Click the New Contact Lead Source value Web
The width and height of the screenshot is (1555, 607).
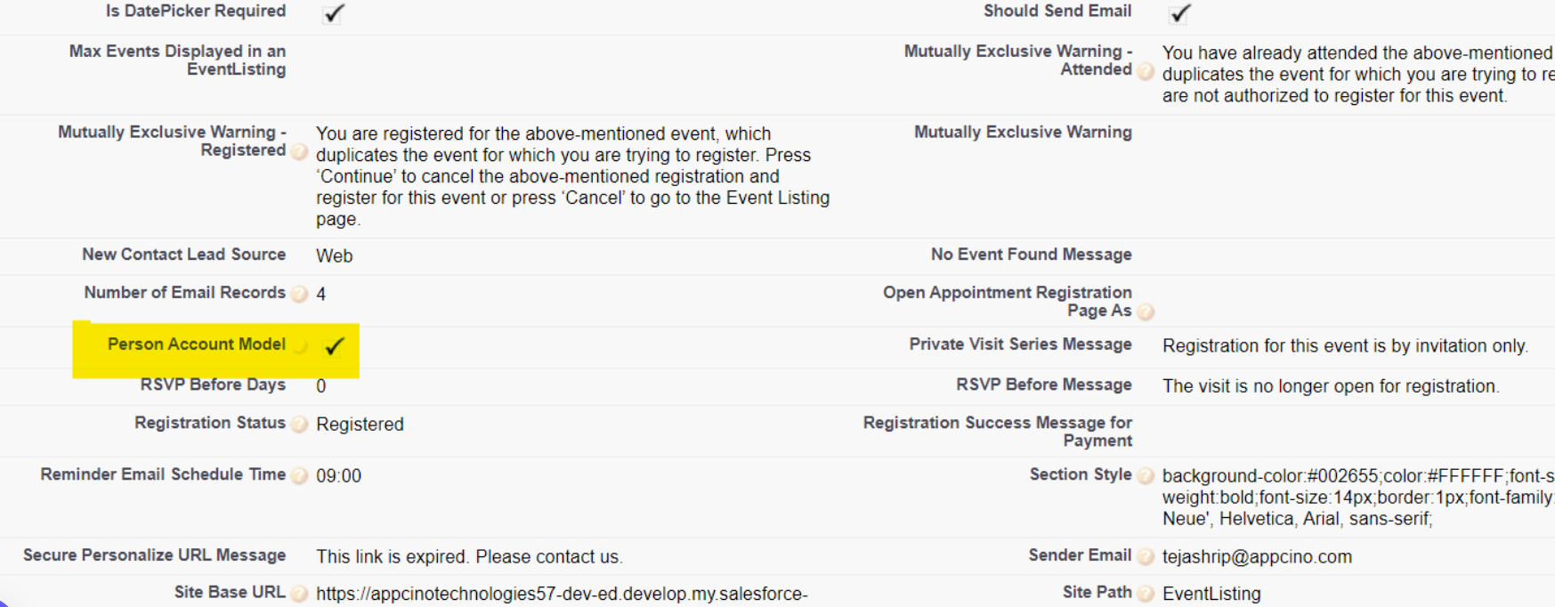tap(335, 256)
